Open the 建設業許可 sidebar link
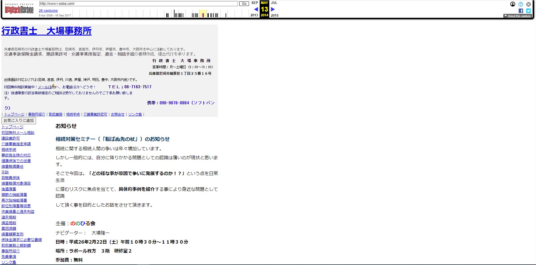The height and width of the screenshot is (265, 536). [x=10, y=138]
